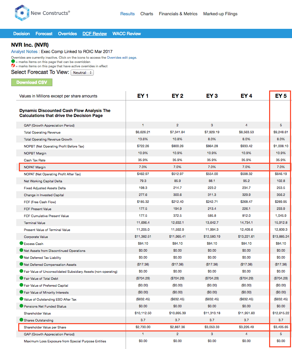Click override icon for Fair Value of Unconsolidated Subsidiary Assets
Screen dimensions: 292x349
[x=21, y=271]
